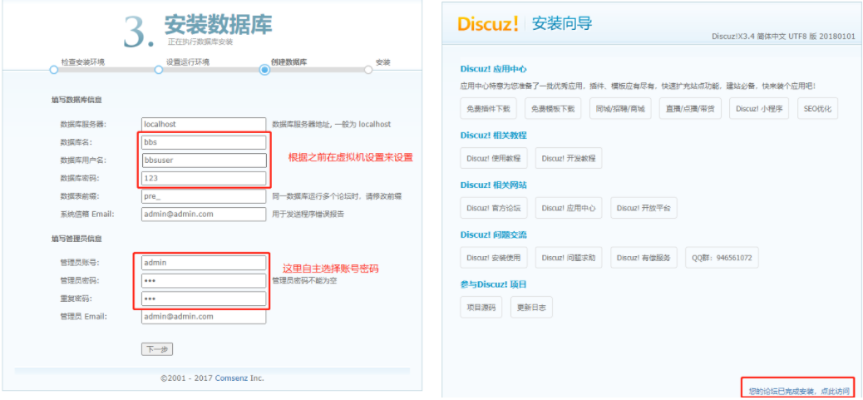Click the Discuz! 相关教程 section heading

(493, 136)
